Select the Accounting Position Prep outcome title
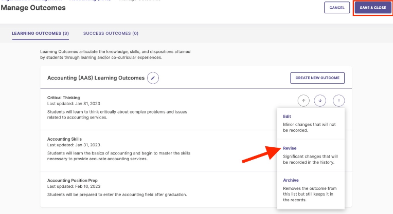Screen dimensions: 393x214 pyautogui.click(x=73, y=181)
